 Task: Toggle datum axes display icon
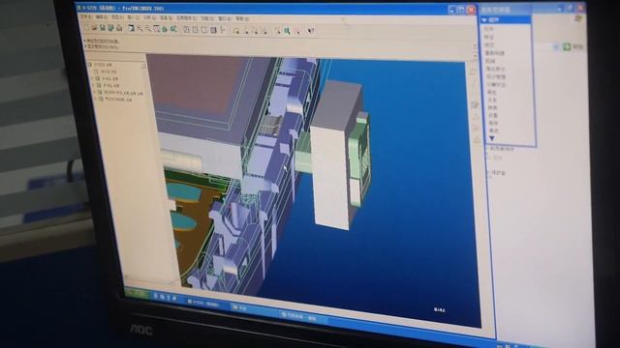click(246, 30)
